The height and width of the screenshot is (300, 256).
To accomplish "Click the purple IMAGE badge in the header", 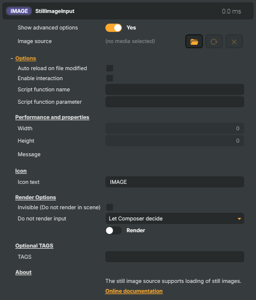I will (19, 11).
